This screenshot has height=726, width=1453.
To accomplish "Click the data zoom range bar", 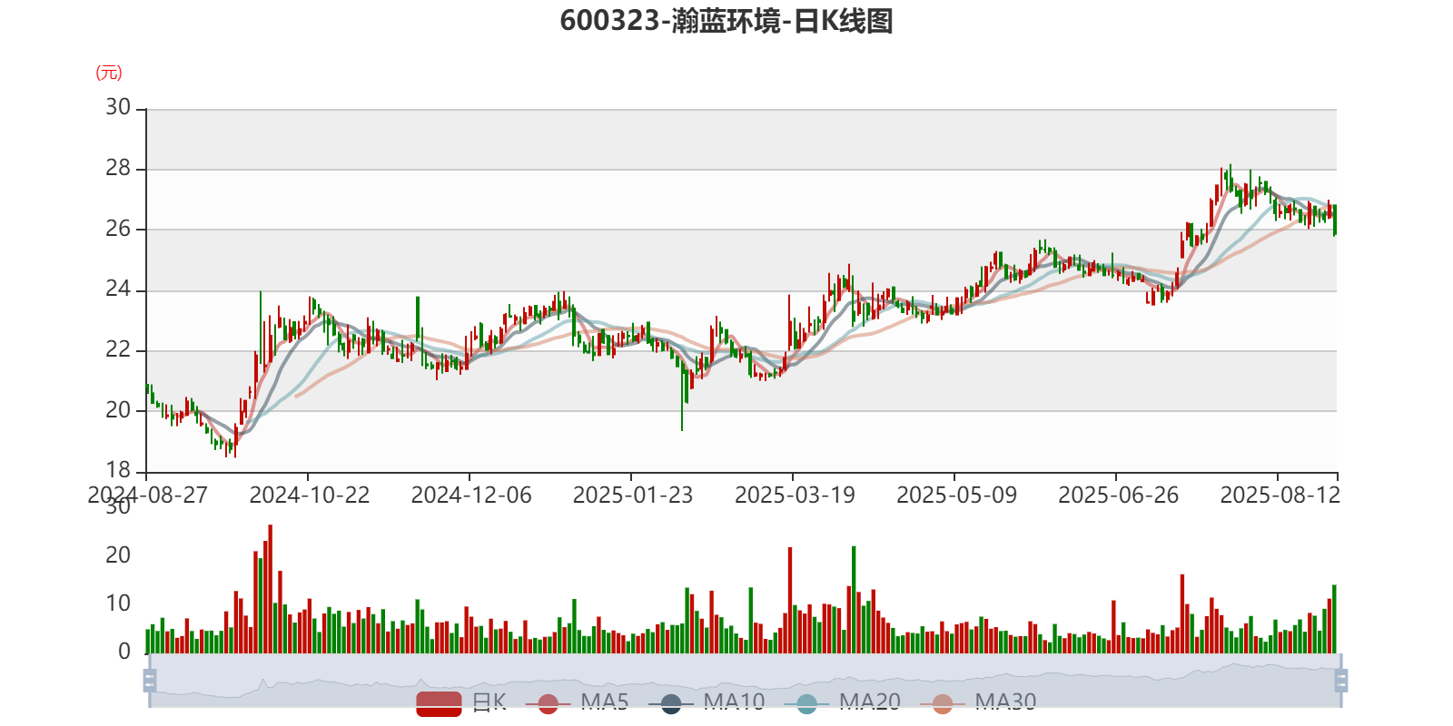I will pyautogui.click(x=745, y=681).
